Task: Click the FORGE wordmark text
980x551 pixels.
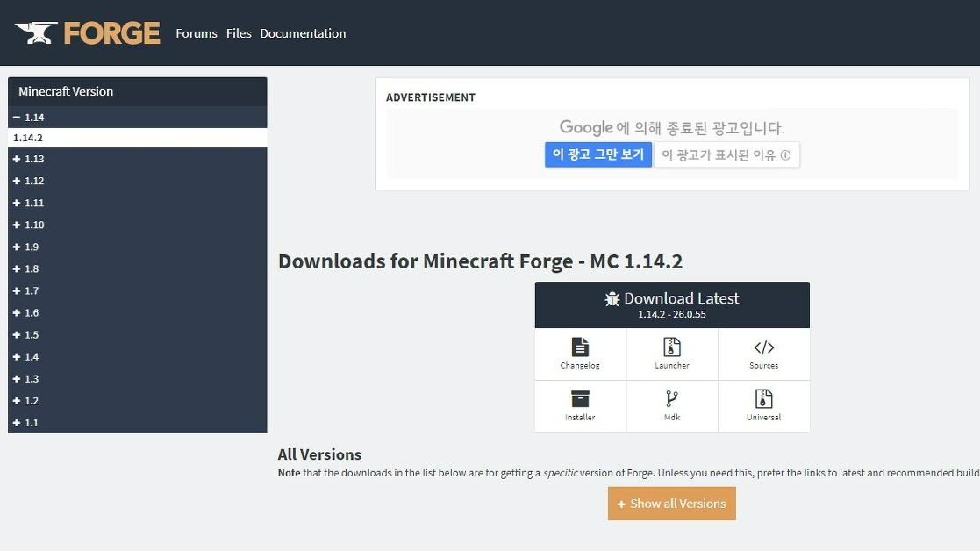Action: click(112, 33)
